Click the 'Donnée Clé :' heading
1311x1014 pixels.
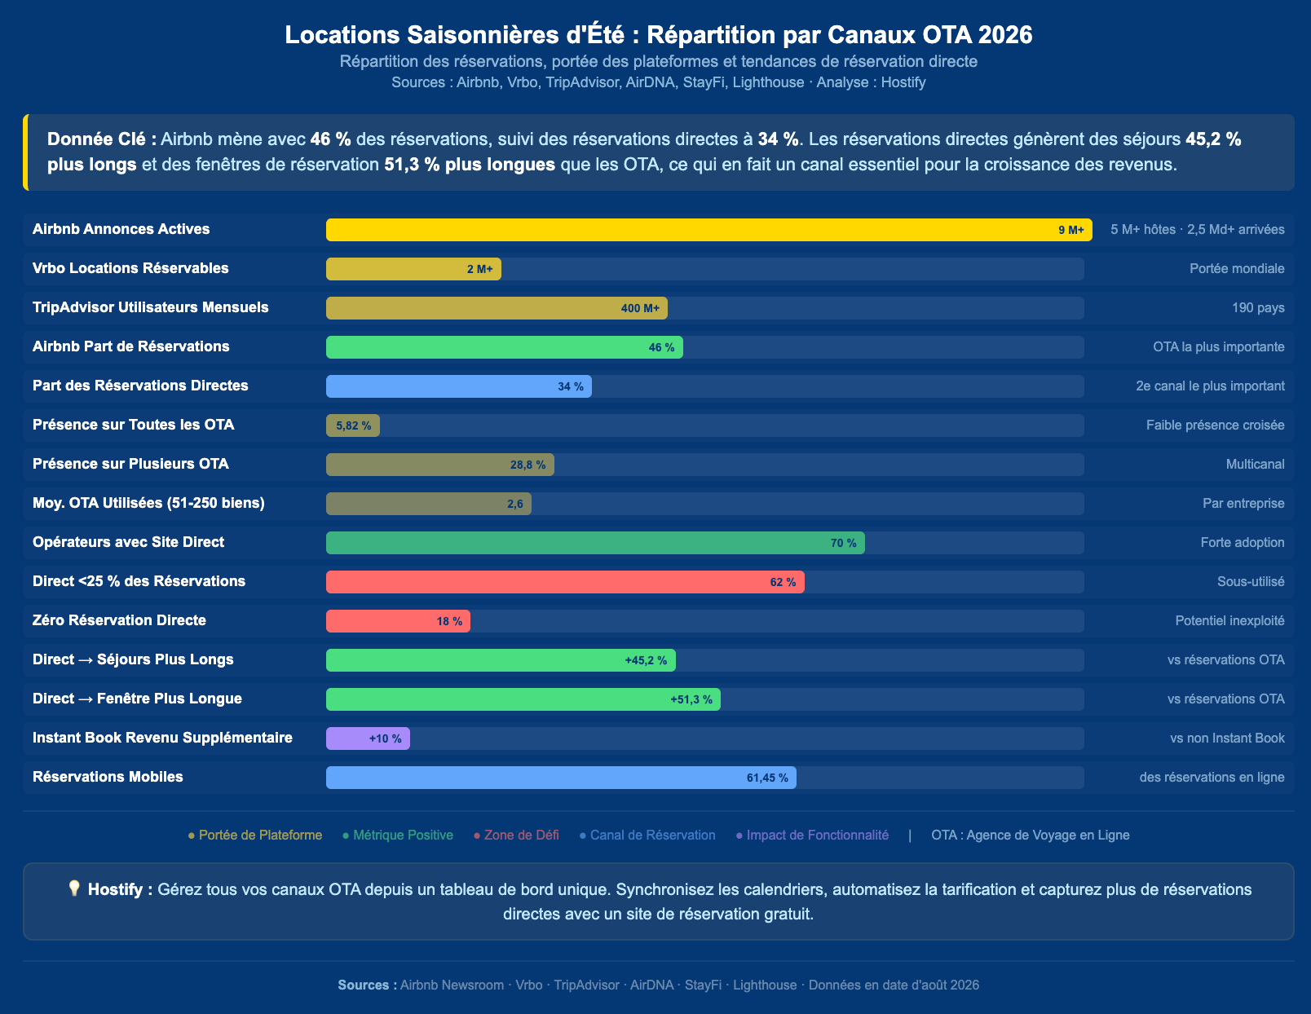[x=102, y=139]
